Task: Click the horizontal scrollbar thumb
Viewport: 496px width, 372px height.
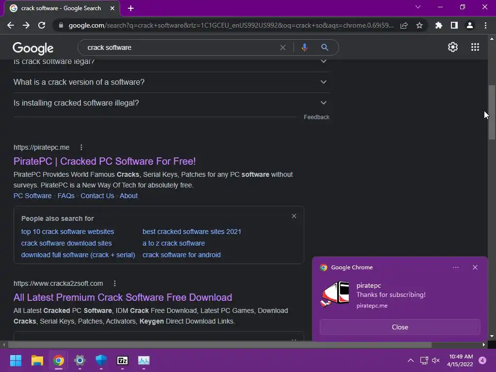Action: click(219, 345)
